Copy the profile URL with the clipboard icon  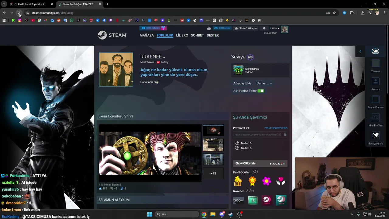tap(285, 134)
